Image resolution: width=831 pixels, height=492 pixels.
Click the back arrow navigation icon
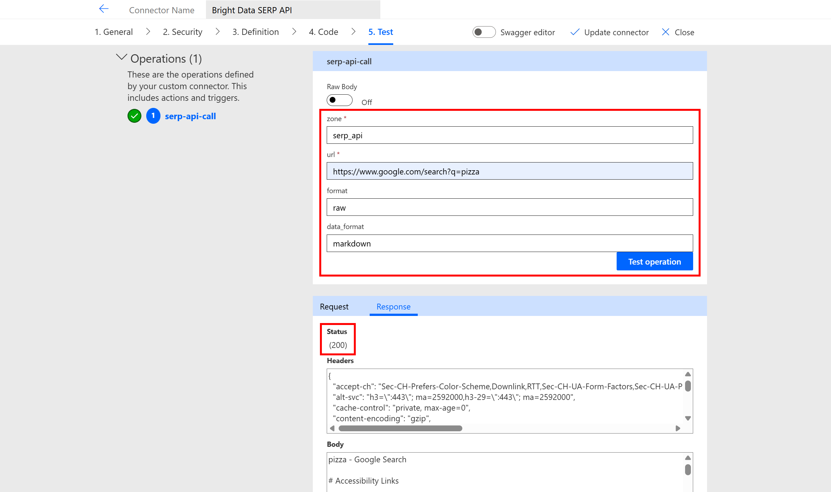103,9
